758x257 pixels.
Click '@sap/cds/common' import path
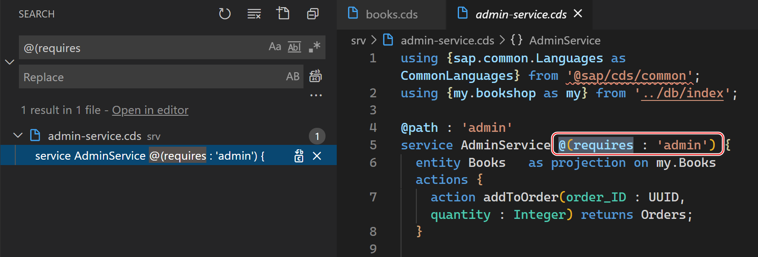(x=629, y=75)
